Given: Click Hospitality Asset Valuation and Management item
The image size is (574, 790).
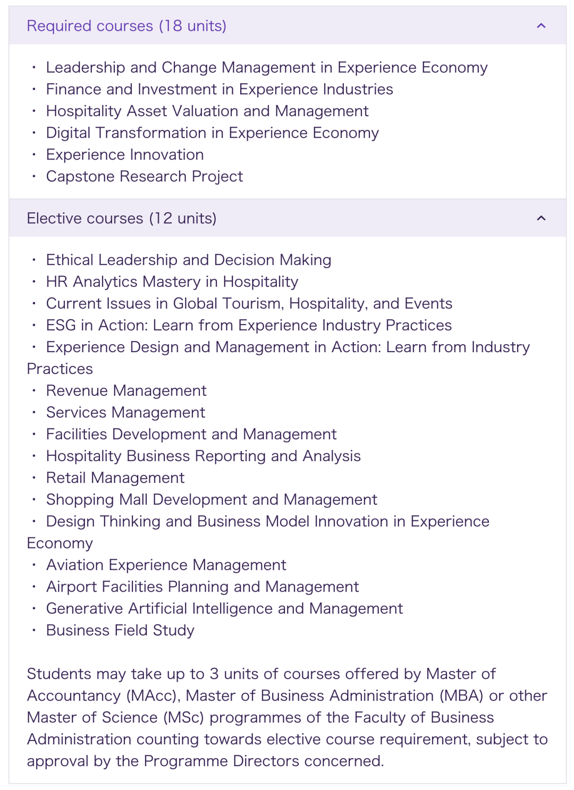Looking at the screenshot, I should 207,111.
